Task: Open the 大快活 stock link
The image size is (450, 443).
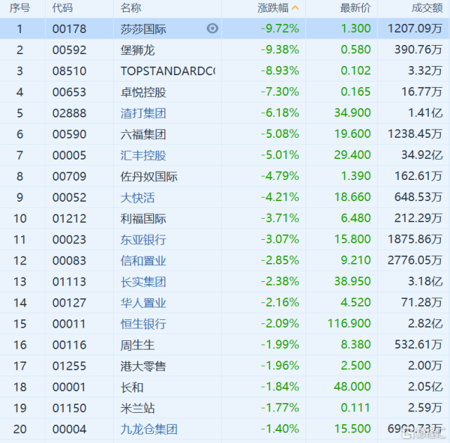Action: coord(138,198)
